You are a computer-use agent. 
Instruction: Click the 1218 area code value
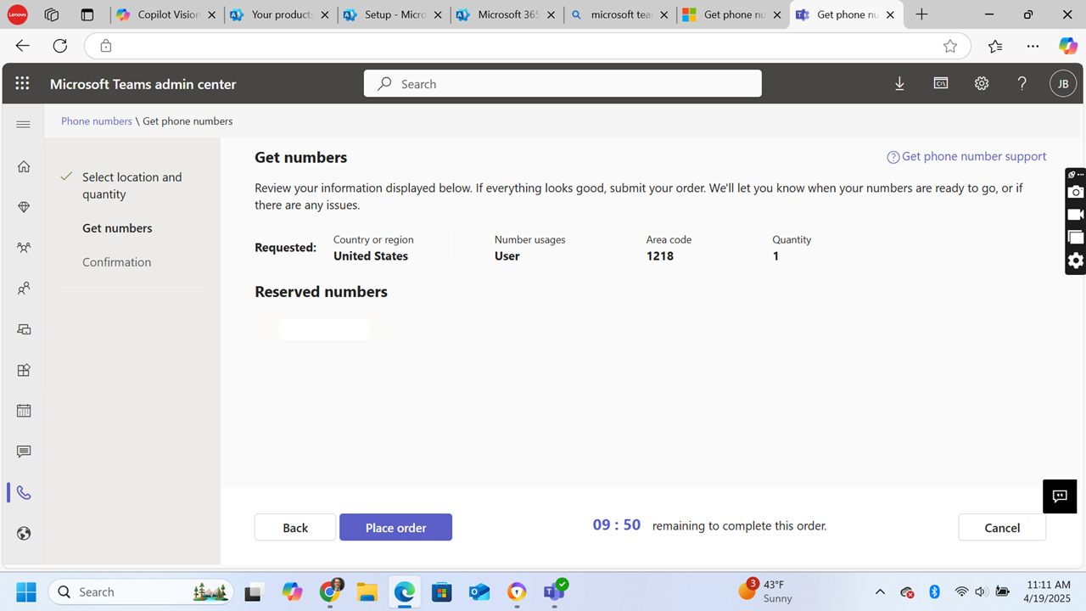click(x=660, y=255)
